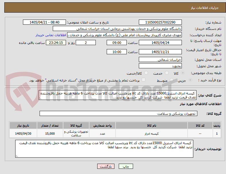226x174 pixels.
Task: Click the کیسه ادرار item name cell
Action: coord(151,134)
